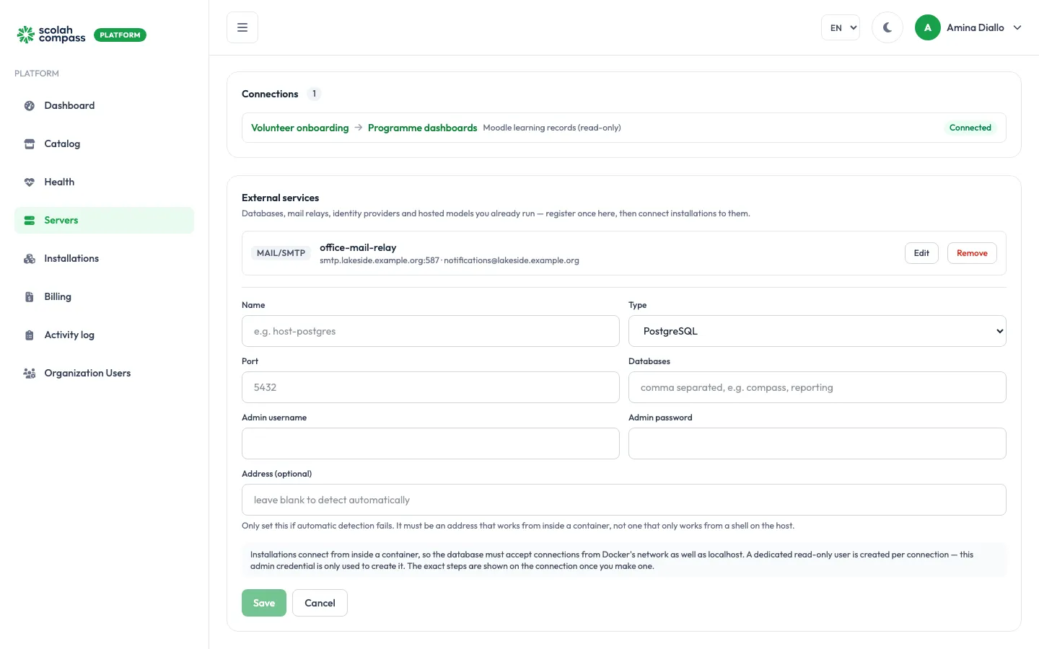Toggle the sidebar with hamburger button

(x=242, y=27)
